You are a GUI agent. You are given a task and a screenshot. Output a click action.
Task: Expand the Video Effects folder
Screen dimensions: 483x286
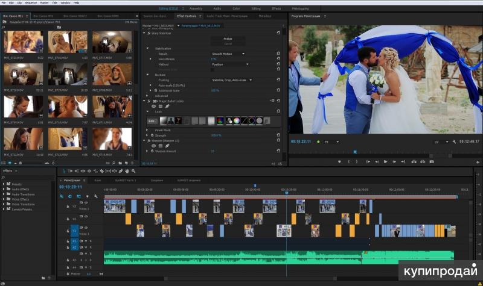coord(4,199)
